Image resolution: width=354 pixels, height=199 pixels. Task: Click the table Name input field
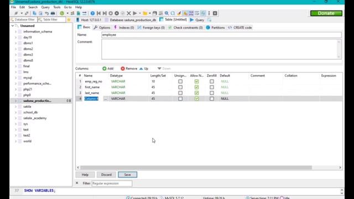[221, 35]
